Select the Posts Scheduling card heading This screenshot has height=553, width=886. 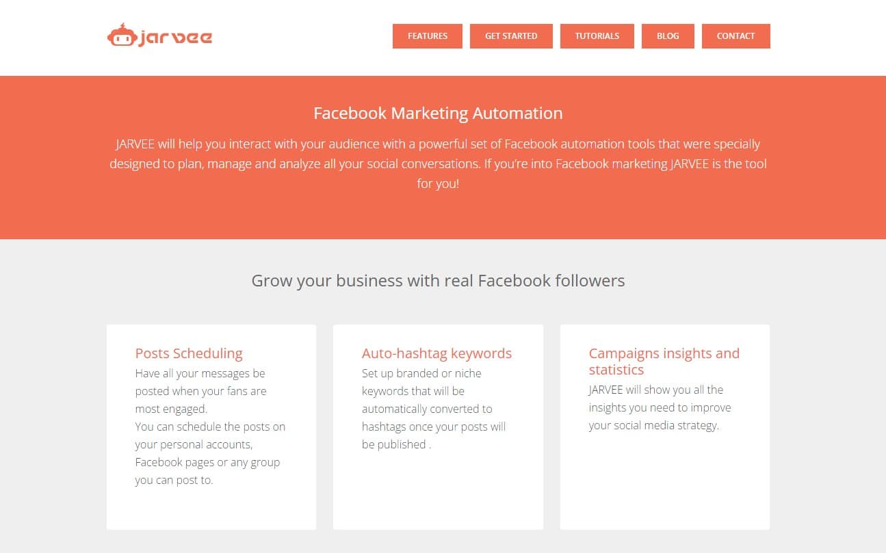tap(188, 353)
